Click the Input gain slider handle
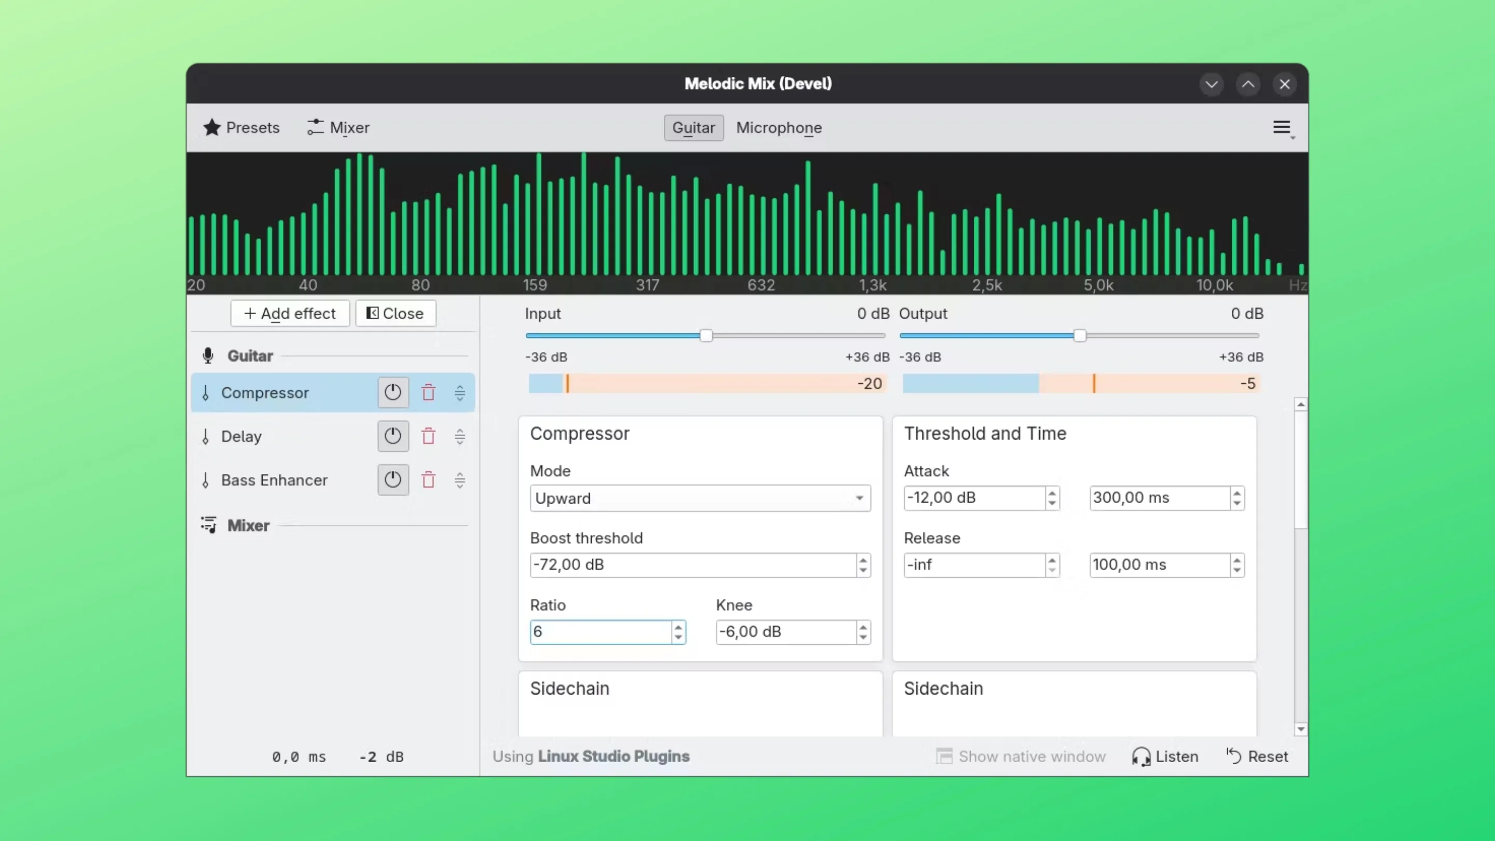 click(706, 336)
